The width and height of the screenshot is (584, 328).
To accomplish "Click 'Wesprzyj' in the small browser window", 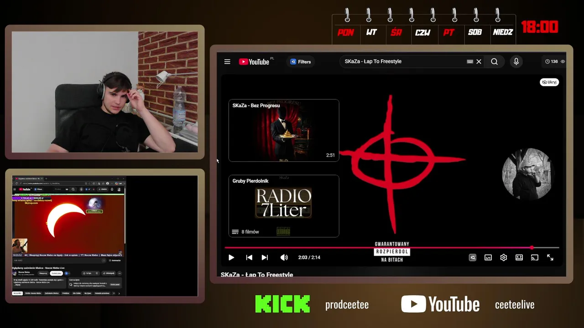I will click(43, 273).
